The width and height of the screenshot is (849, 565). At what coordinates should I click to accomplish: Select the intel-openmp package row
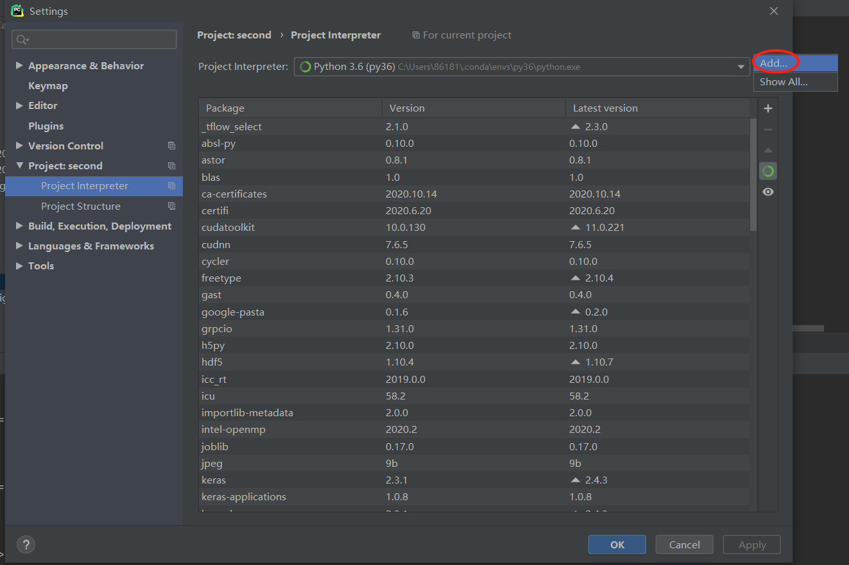tap(475, 430)
